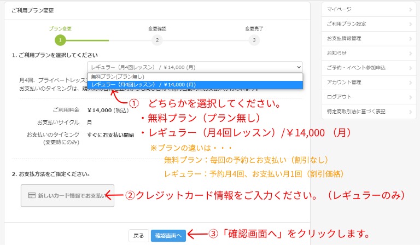Click the プラン変更 step label
This screenshot has width=420, height=245.
(x=60, y=28)
